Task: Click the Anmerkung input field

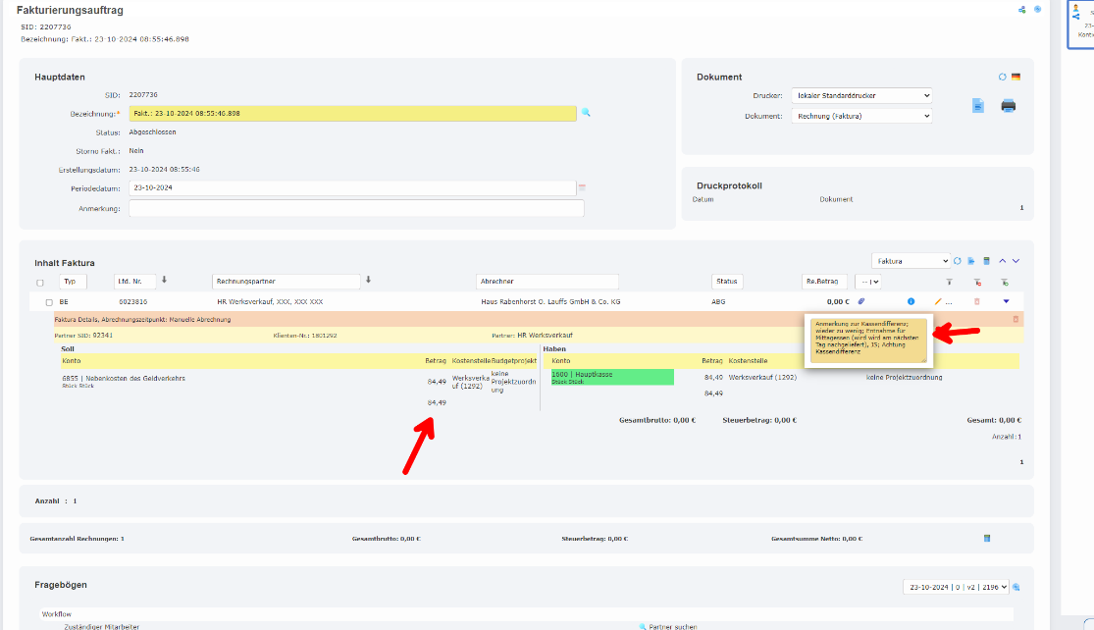Action: (356, 208)
